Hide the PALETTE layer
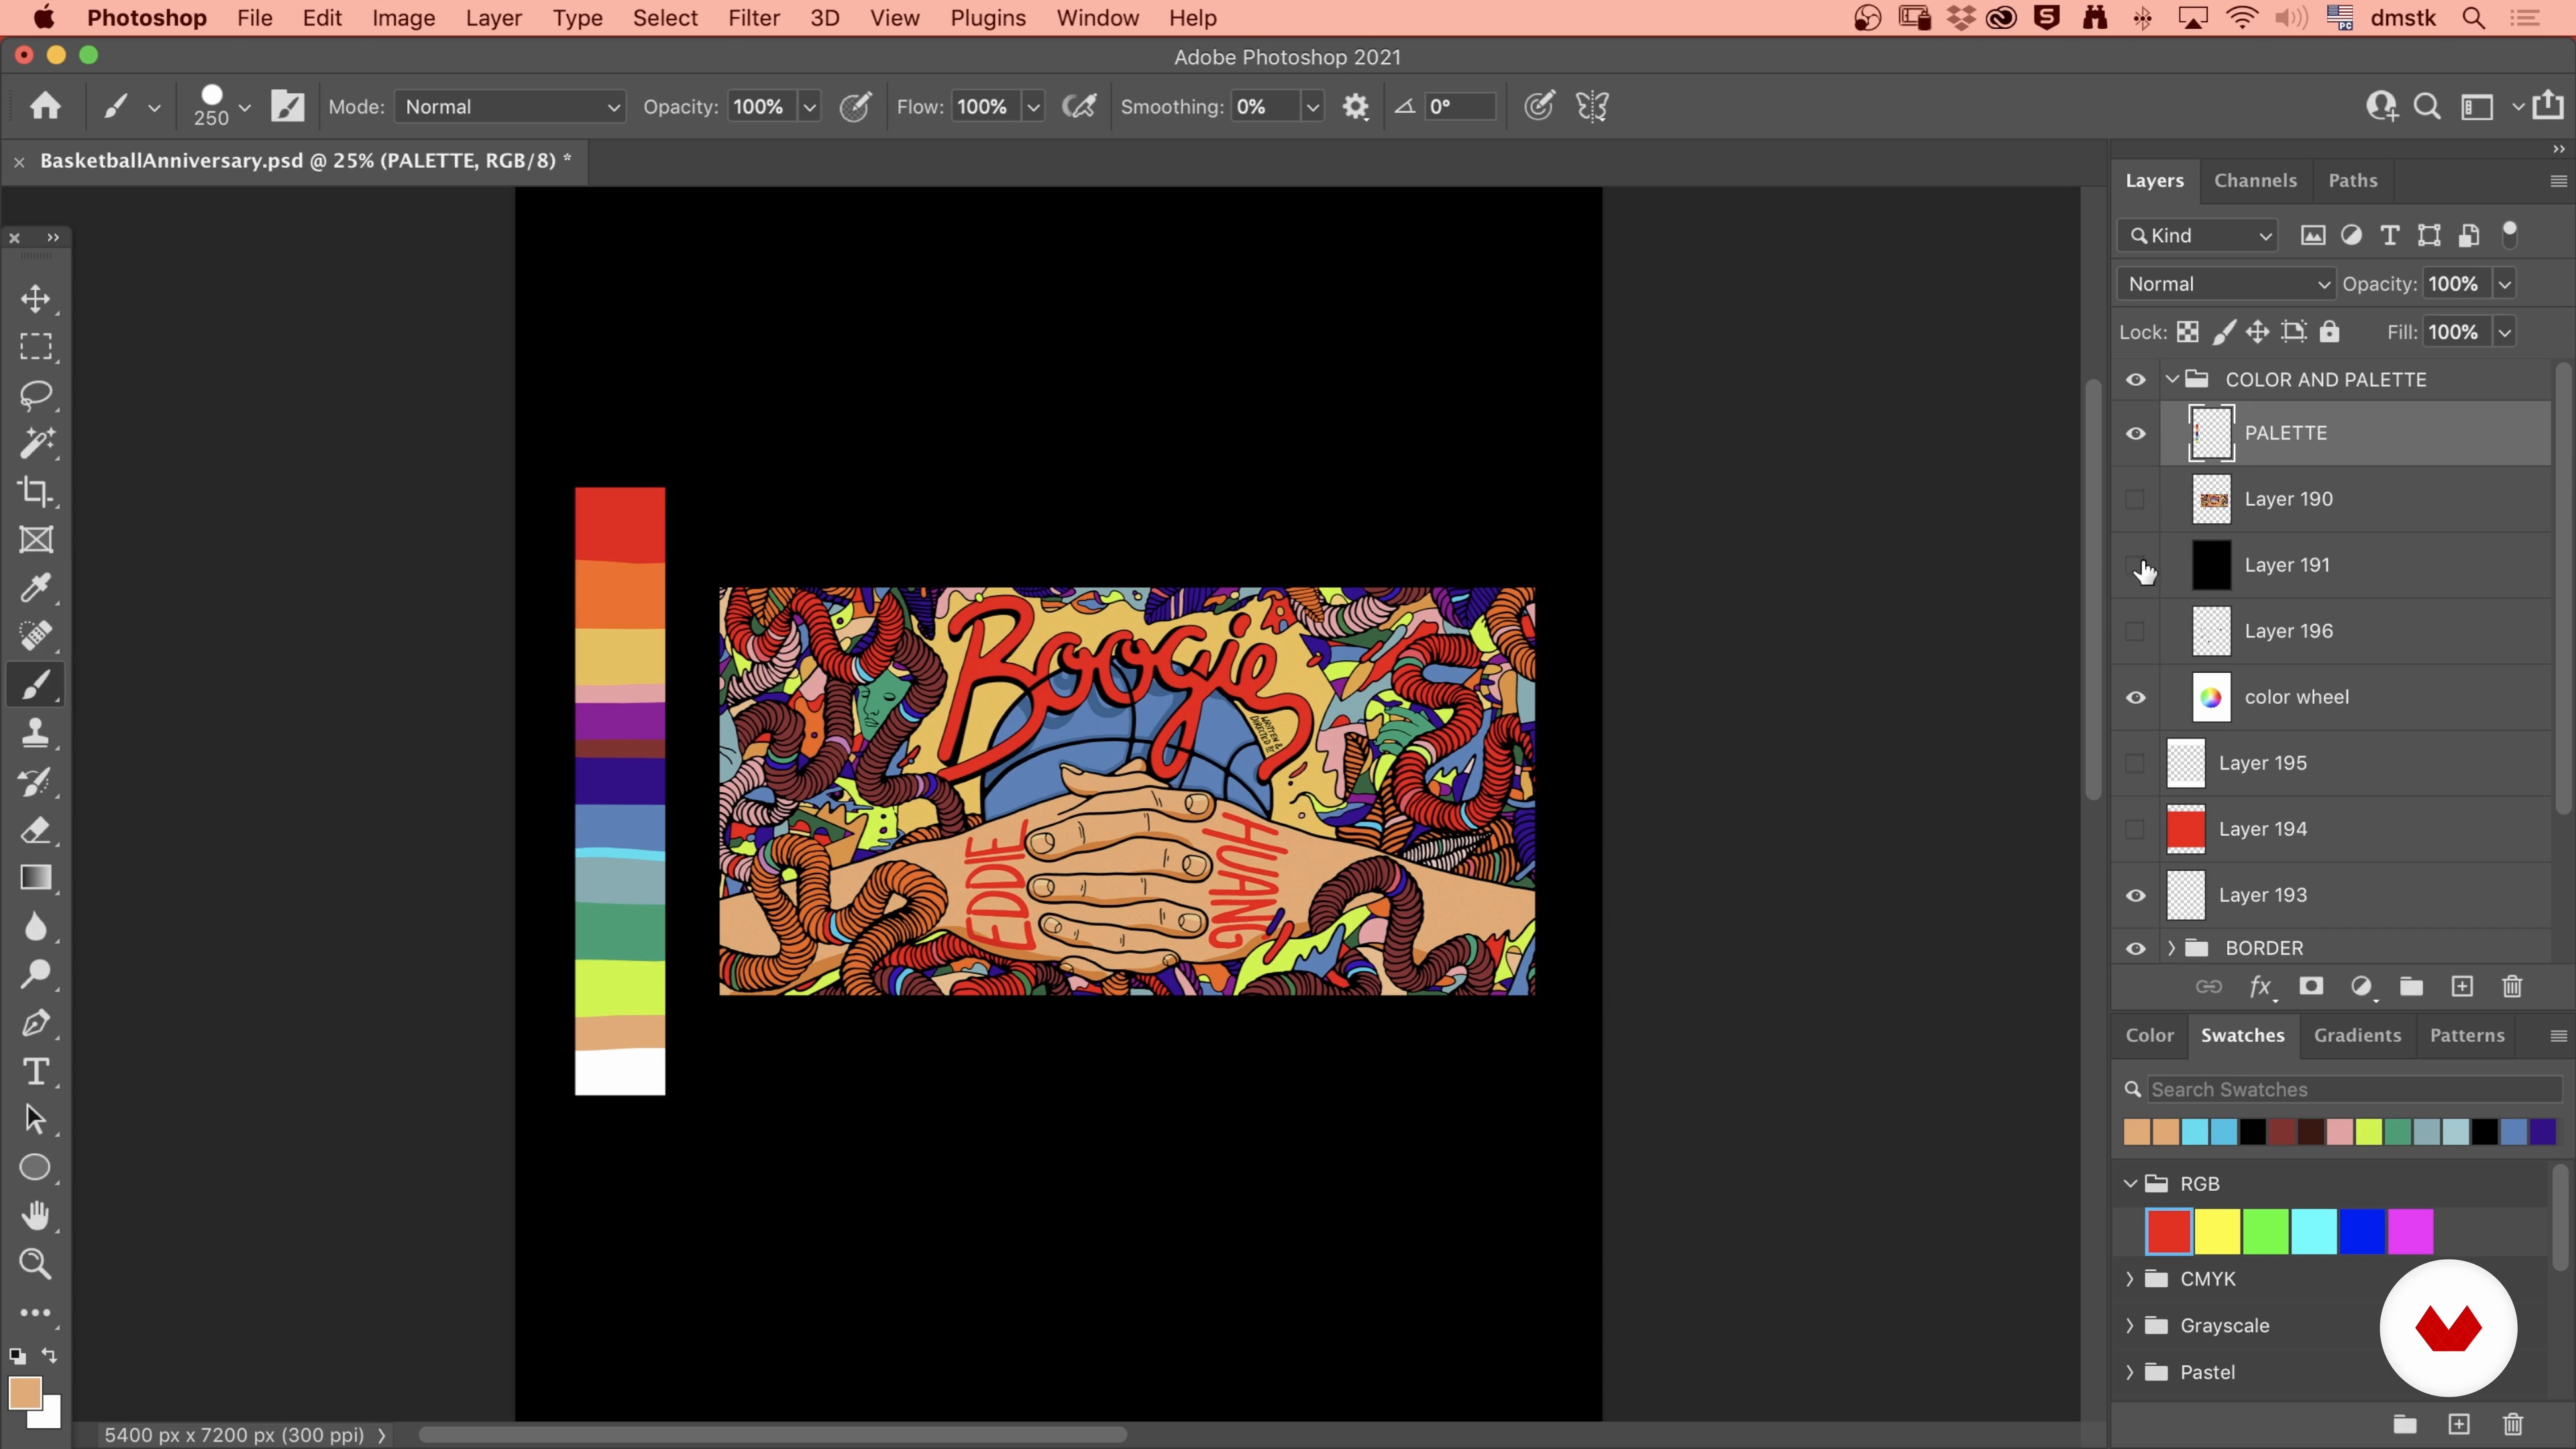Image resolution: width=2576 pixels, height=1449 pixels. (x=2135, y=433)
